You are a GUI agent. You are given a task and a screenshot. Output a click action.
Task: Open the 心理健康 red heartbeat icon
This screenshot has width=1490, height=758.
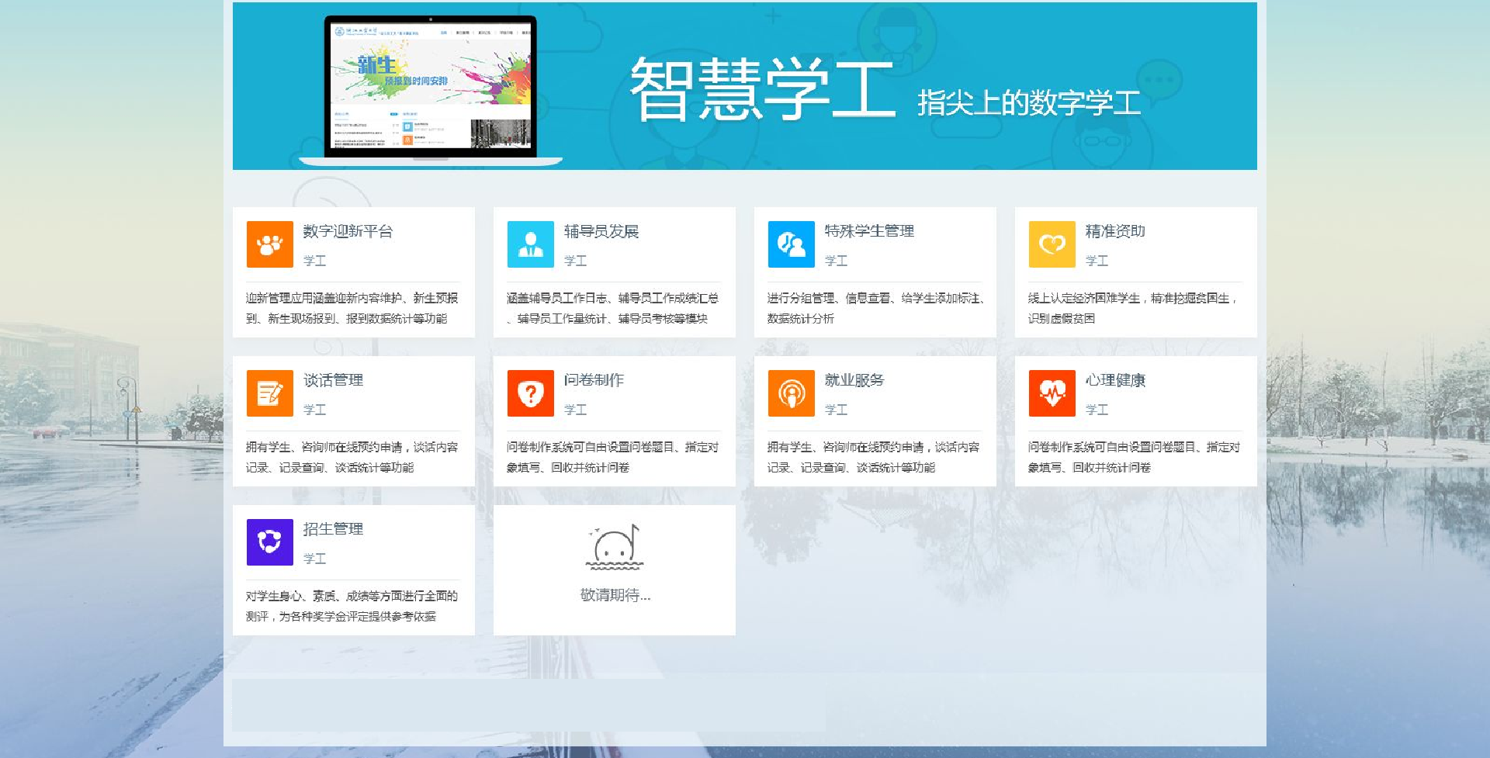click(1052, 393)
